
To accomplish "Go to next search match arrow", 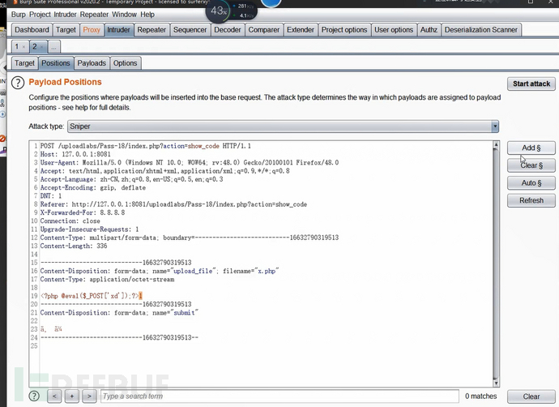I will point(89,396).
